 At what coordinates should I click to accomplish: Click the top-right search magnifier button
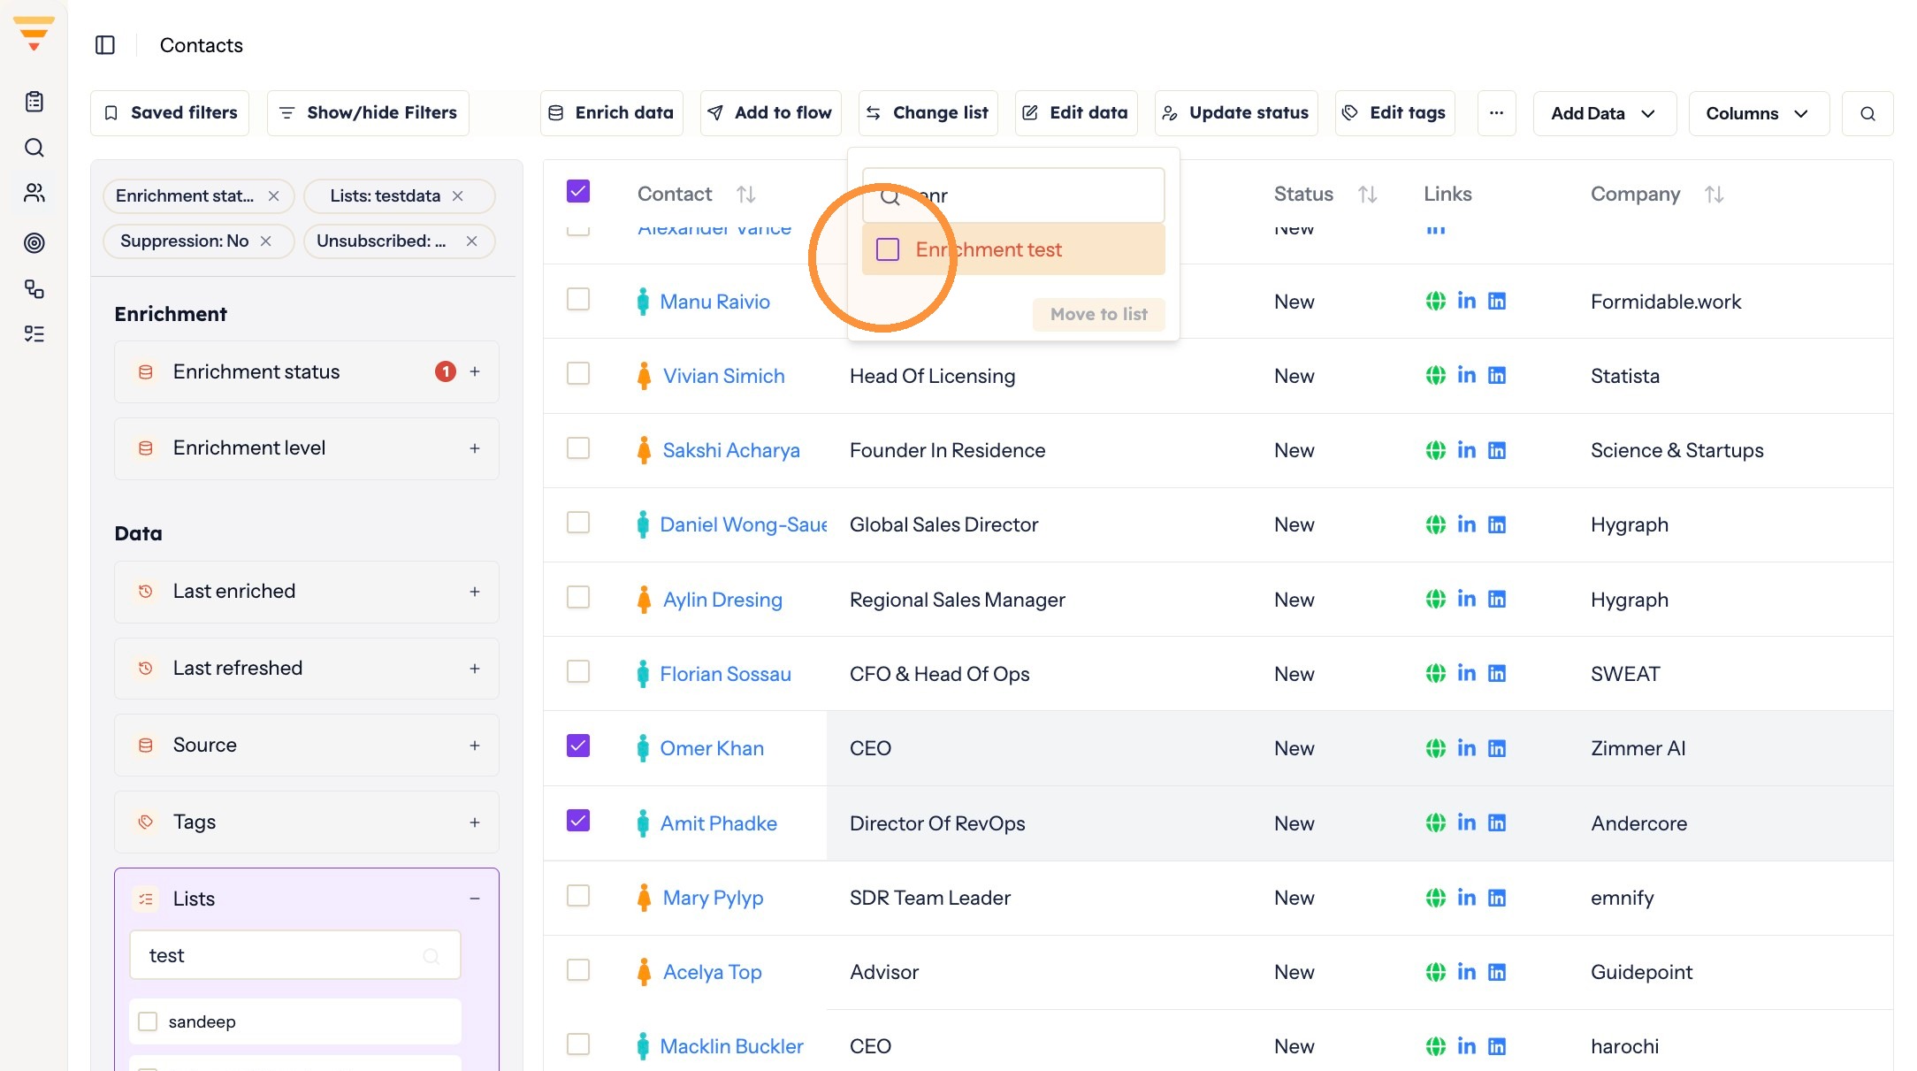1867,113
